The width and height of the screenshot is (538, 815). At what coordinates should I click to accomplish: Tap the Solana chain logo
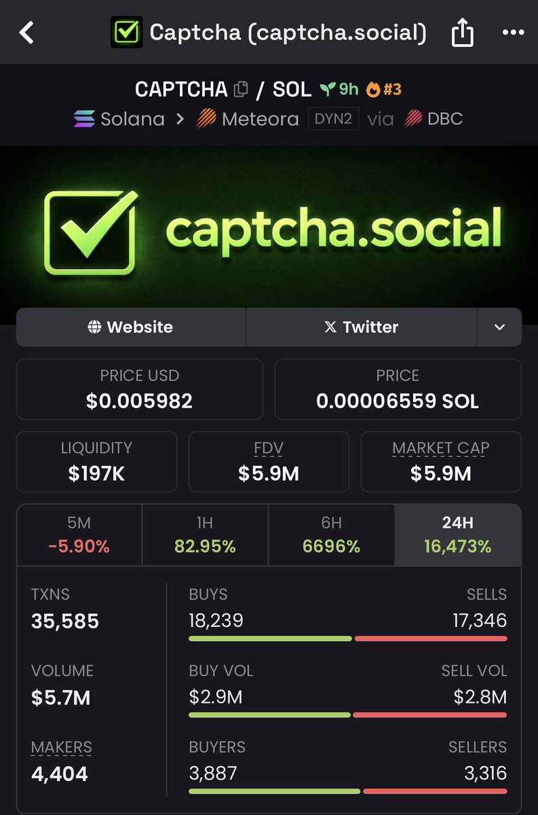pos(84,119)
